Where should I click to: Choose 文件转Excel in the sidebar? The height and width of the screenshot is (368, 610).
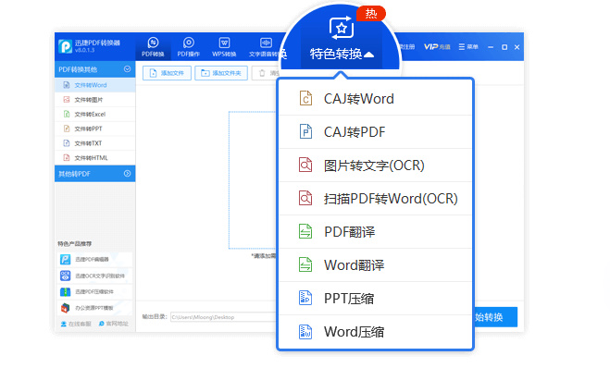pyautogui.click(x=95, y=115)
